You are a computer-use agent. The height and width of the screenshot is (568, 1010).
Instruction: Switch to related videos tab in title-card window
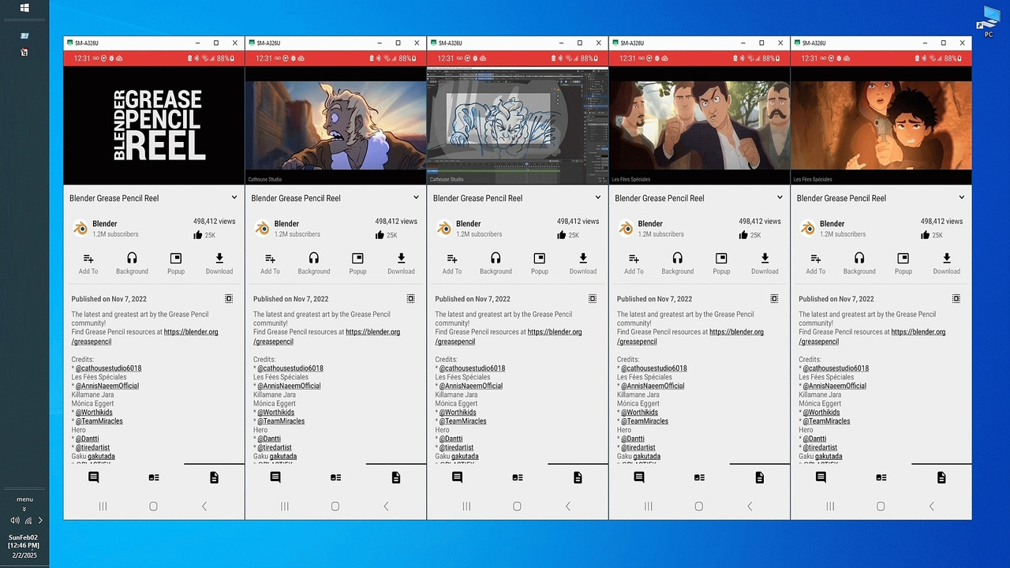[x=154, y=477]
